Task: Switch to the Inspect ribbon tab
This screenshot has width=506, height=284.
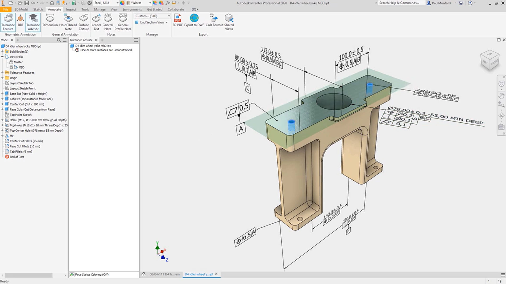Action: tap(71, 9)
